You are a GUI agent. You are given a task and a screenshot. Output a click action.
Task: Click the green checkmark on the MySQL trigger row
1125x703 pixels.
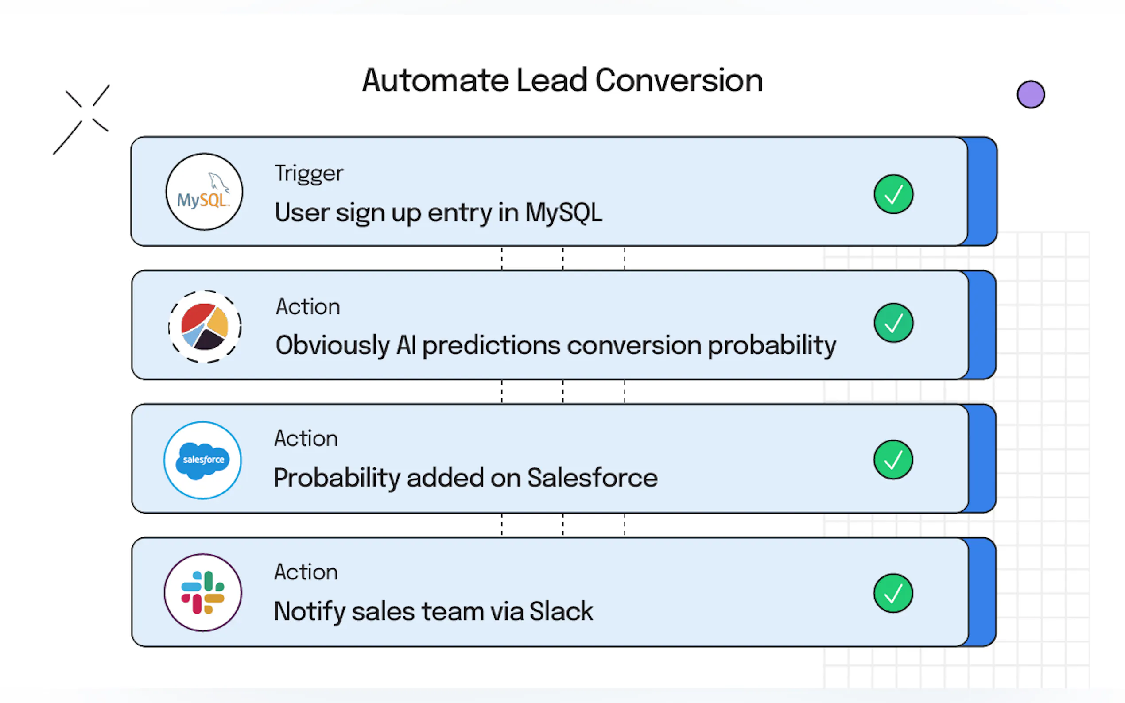click(x=893, y=194)
